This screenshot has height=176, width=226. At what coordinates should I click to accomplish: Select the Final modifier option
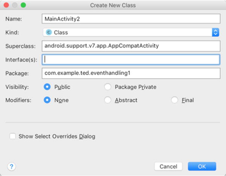(x=174, y=100)
